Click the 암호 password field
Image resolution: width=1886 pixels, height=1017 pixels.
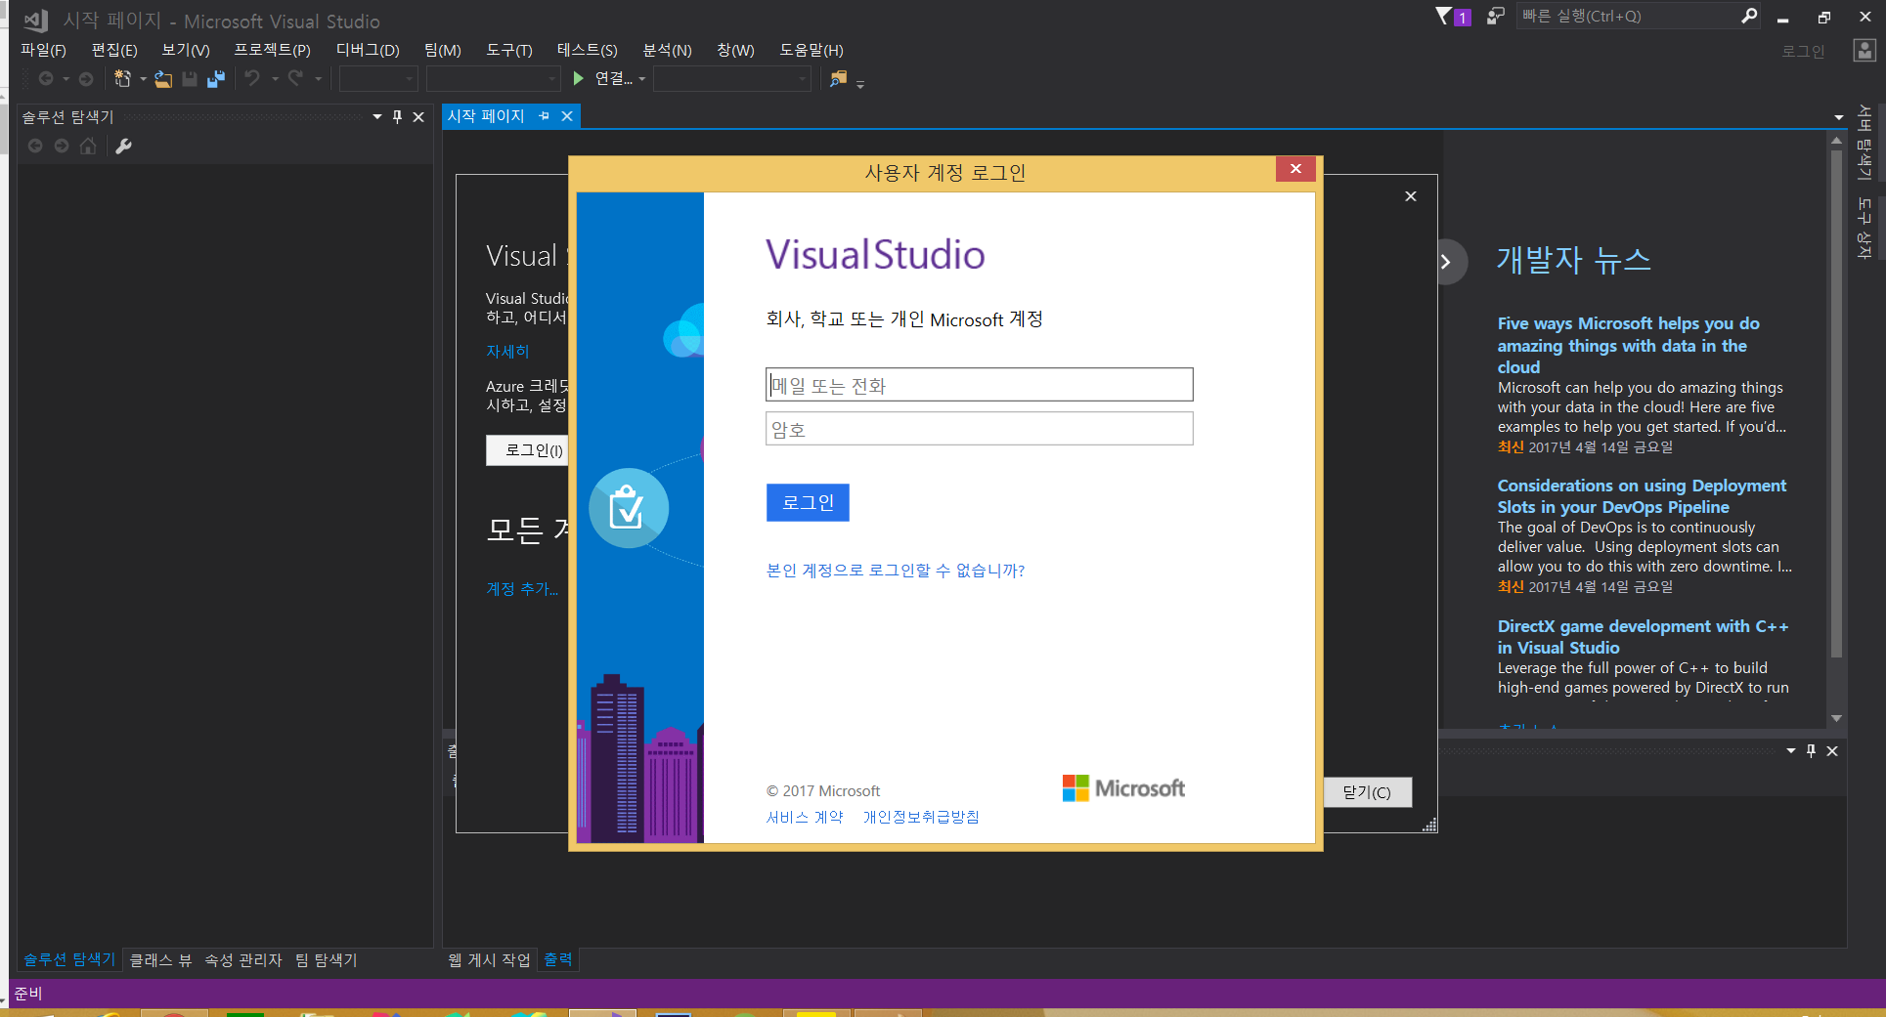coord(979,429)
